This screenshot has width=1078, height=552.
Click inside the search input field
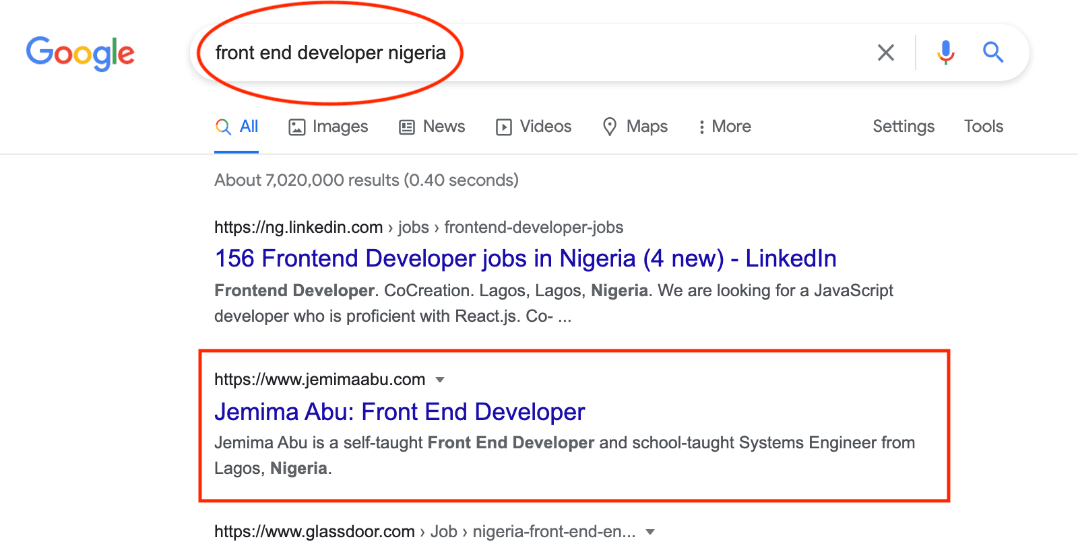tap(539, 52)
